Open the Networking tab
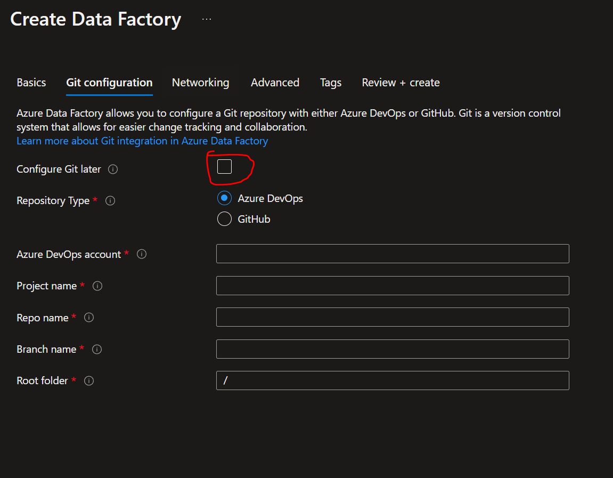The height and width of the screenshot is (478, 613). click(200, 83)
